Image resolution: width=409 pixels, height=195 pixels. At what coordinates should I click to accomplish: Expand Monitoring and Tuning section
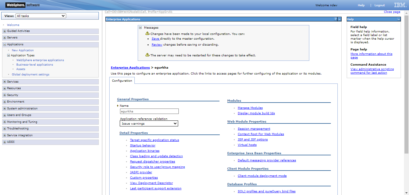point(4,122)
